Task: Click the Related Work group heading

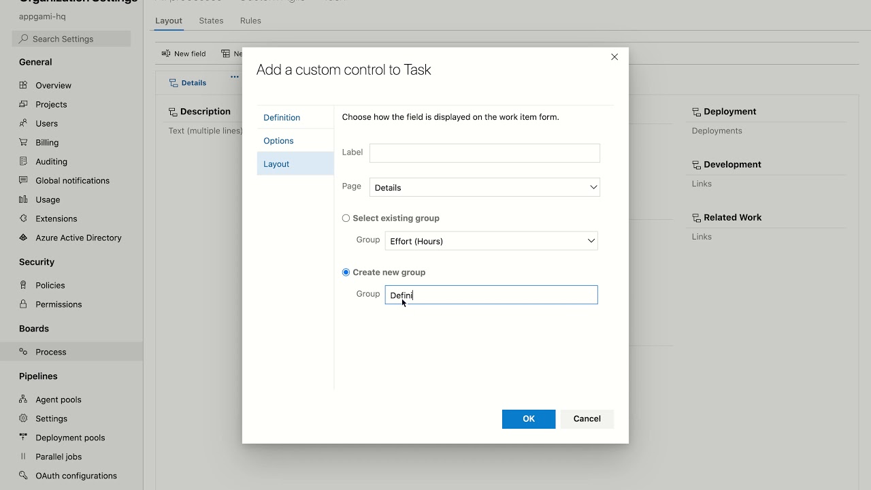Action: (733, 218)
